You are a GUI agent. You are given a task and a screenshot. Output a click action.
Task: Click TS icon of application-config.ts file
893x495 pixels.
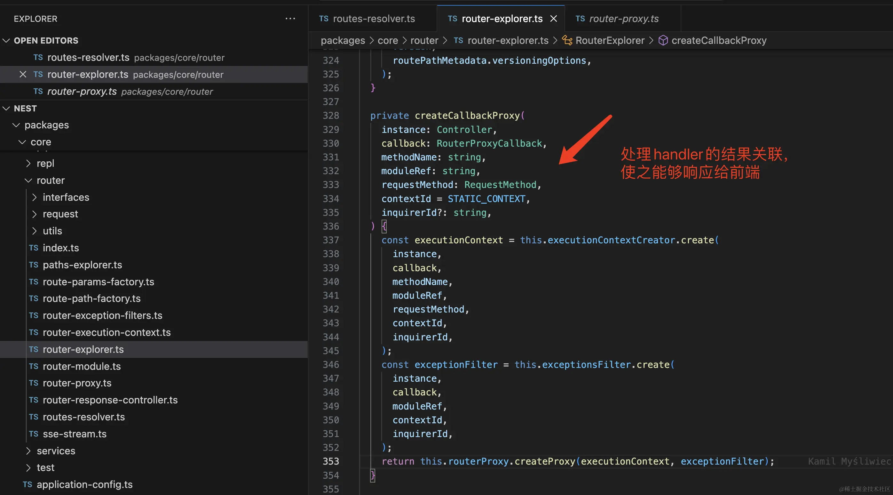28,484
